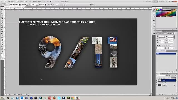Select the Zoom tool in the toolbox
178x100 pixels.
click(2, 51)
